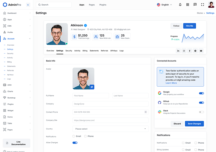Collapse sidebar with double-arrow icon
Screen dimensions: 216x152
tap(28, 5)
